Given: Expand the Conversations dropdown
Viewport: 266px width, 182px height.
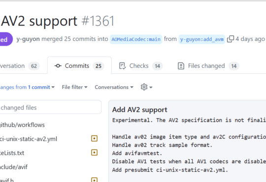Looking at the screenshot, I should (x=114, y=87).
